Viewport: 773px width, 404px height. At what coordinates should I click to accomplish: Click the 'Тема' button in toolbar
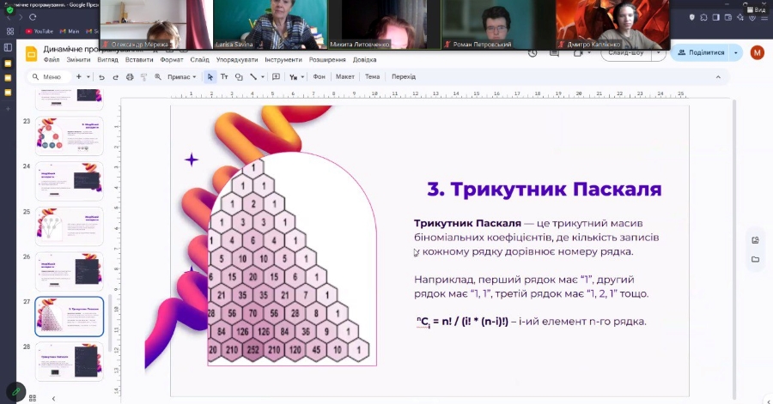[x=372, y=76]
